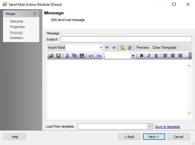The image size is (195, 145).
Task: Toggle Underline formatting
Action: click(x=156, y=56)
